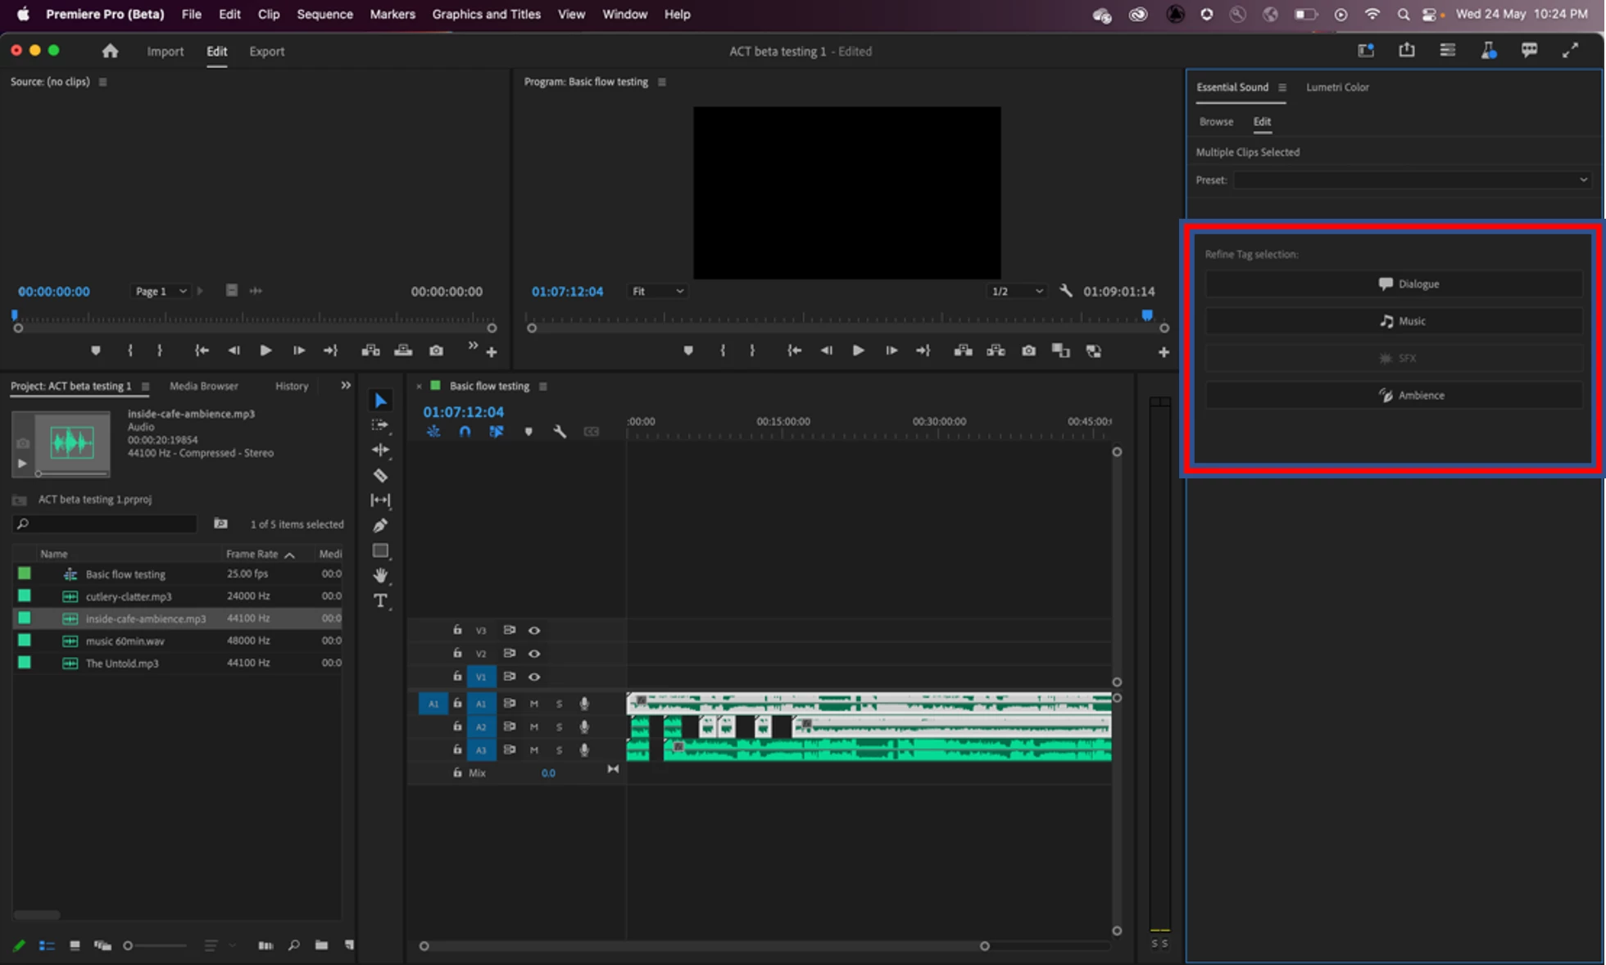Viewport: 1606px width, 965px height.
Task: Open the Sequence menu
Action: click(x=324, y=14)
